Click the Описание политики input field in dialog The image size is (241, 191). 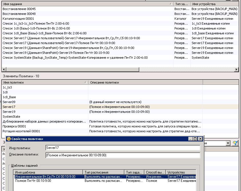(123, 155)
